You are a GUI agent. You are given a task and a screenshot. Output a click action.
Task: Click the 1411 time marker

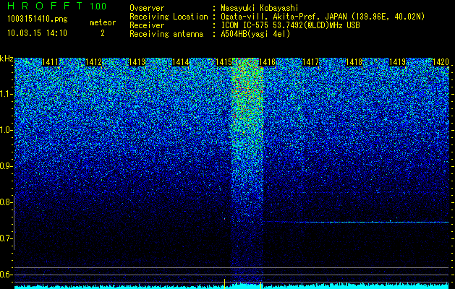(50, 62)
